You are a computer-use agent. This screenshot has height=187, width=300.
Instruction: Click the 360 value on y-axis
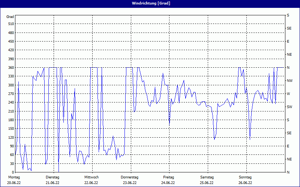click(x=10, y=68)
